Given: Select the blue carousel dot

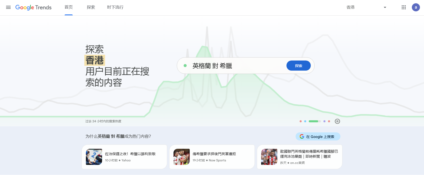Looking at the screenshot, I should click(305, 121).
